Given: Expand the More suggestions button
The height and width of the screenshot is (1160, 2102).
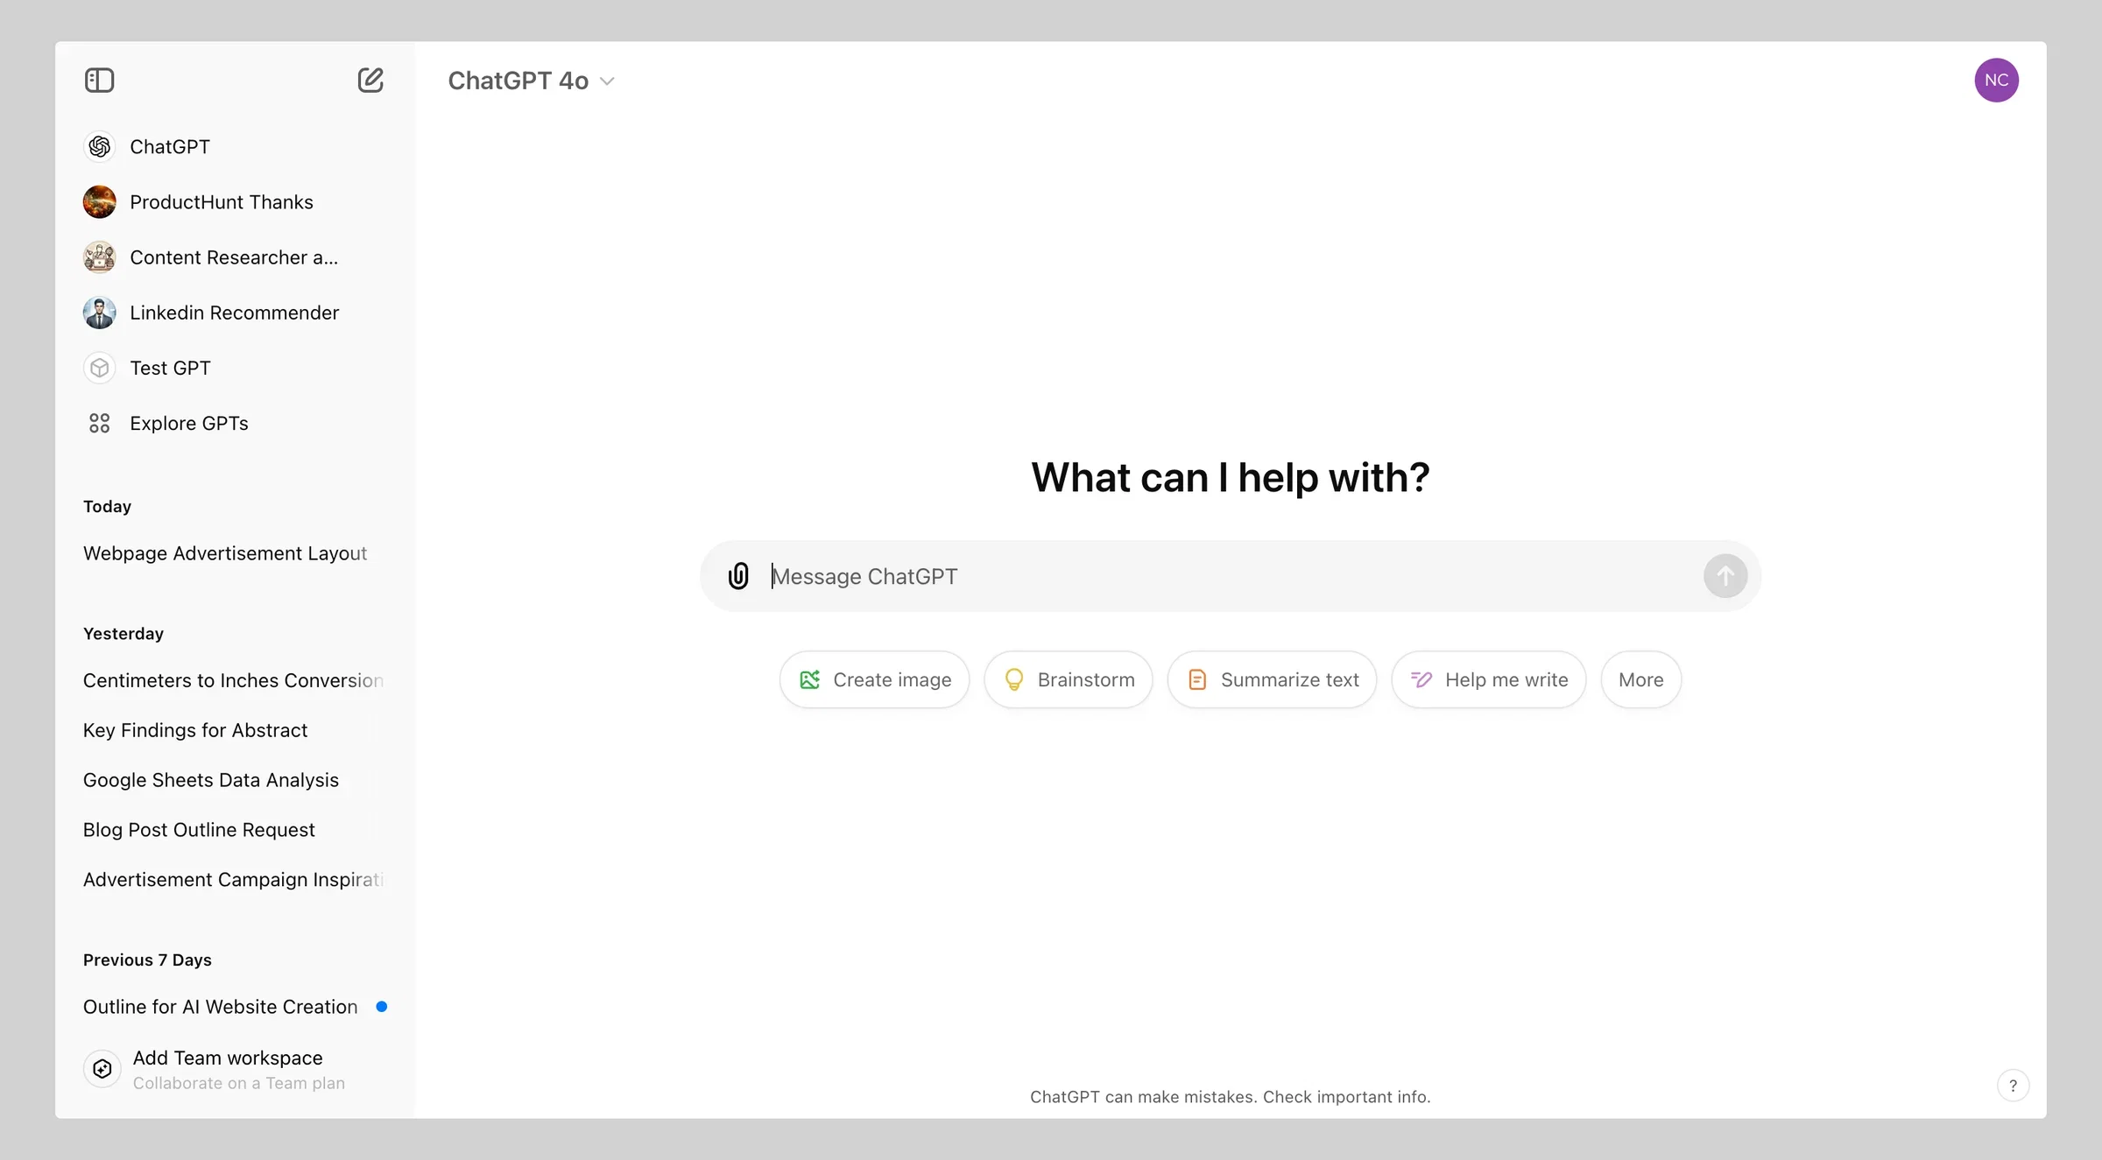Looking at the screenshot, I should point(1640,679).
